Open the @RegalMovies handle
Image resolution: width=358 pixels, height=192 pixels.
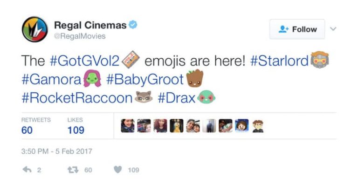[80, 36]
